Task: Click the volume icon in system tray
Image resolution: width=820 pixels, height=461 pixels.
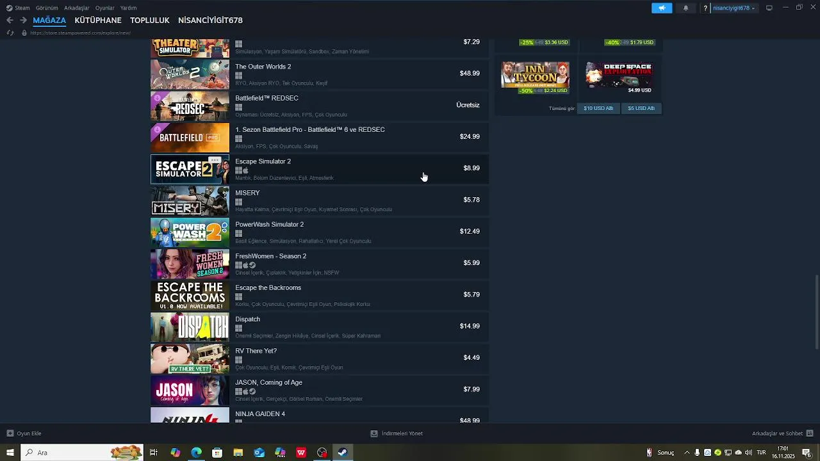Action: 749,453
